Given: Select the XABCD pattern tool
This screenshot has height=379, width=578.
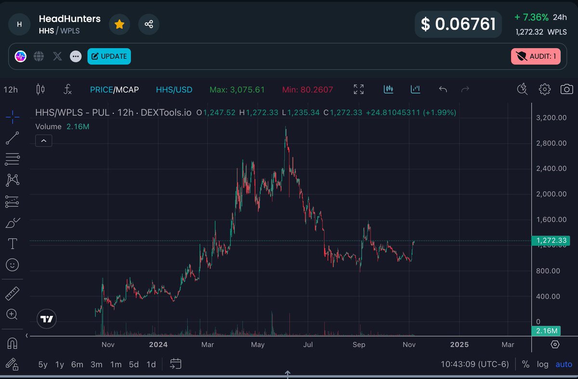Looking at the screenshot, I should click(13, 180).
